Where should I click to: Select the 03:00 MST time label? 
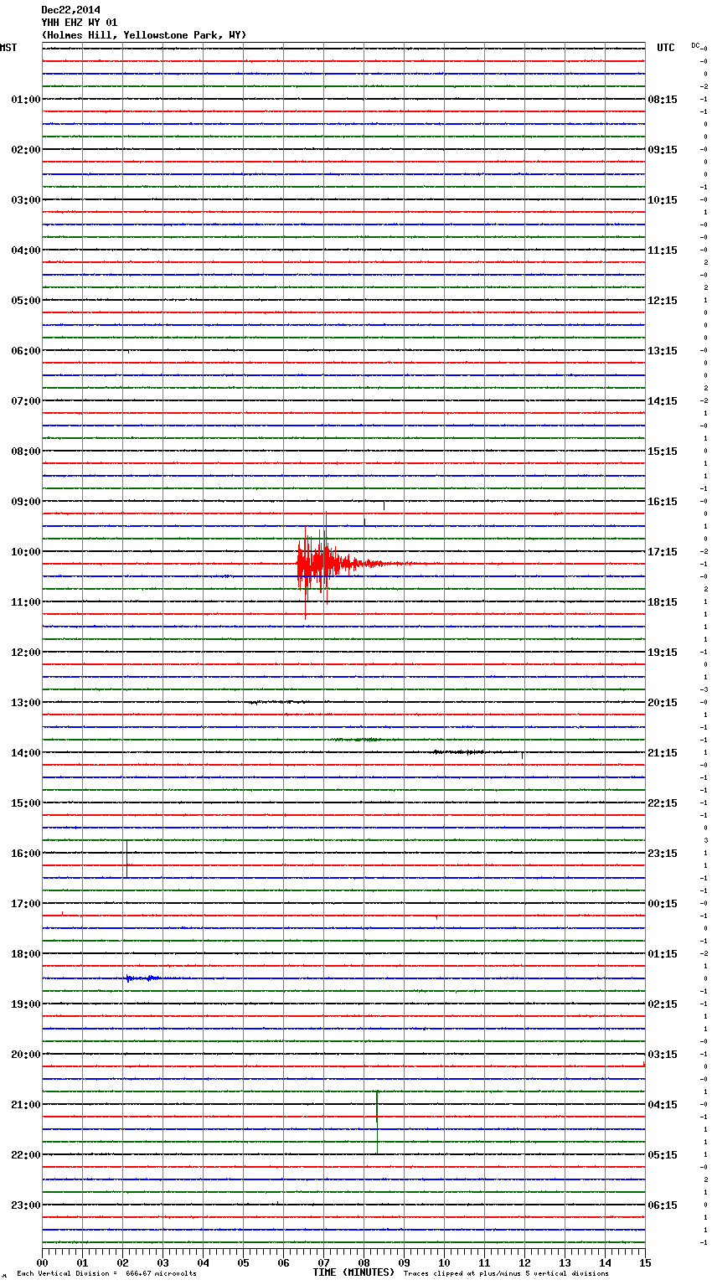pyautogui.click(x=26, y=200)
